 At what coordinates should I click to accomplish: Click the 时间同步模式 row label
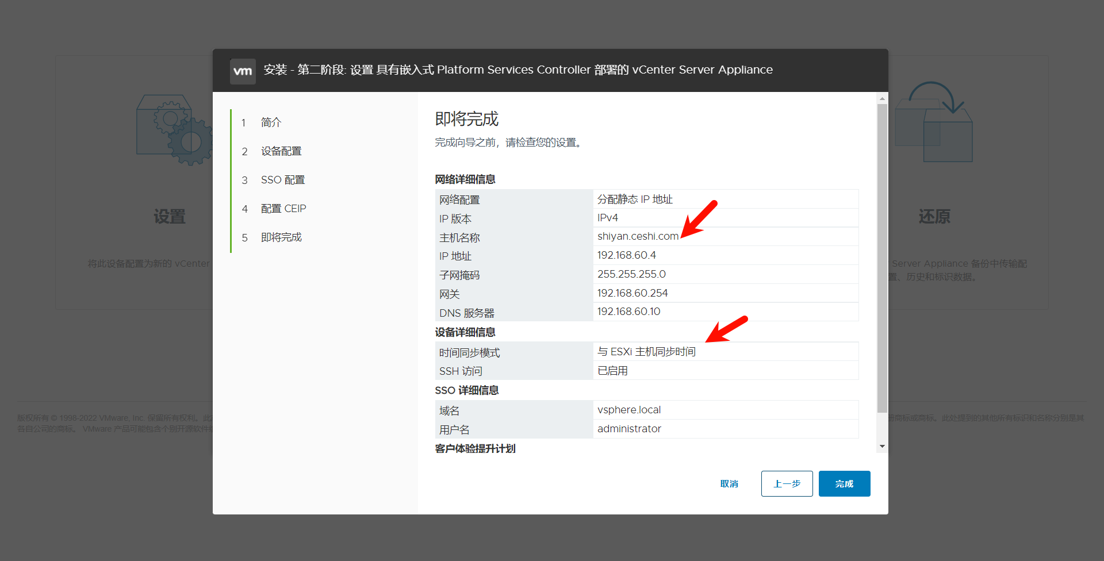click(x=470, y=353)
